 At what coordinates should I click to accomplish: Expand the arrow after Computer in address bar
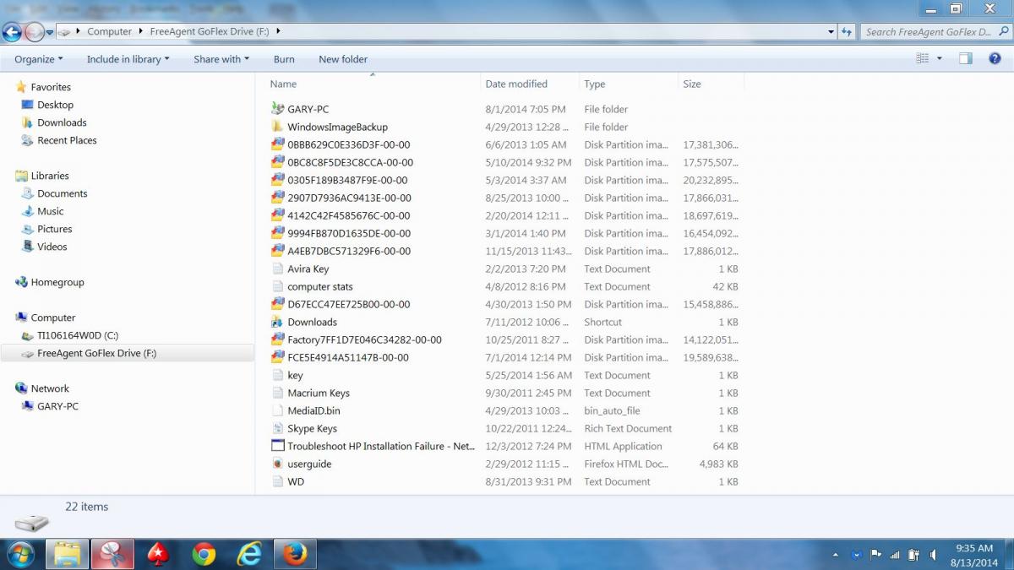(x=141, y=31)
